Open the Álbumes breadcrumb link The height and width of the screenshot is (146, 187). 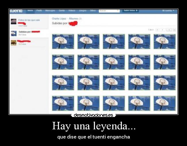click(73, 19)
